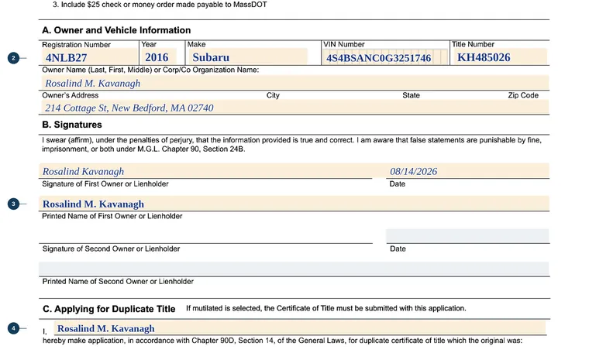This screenshot has height=353, width=589.
Task: Click the name field after 'I,' in section C
Action: coord(300,328)
